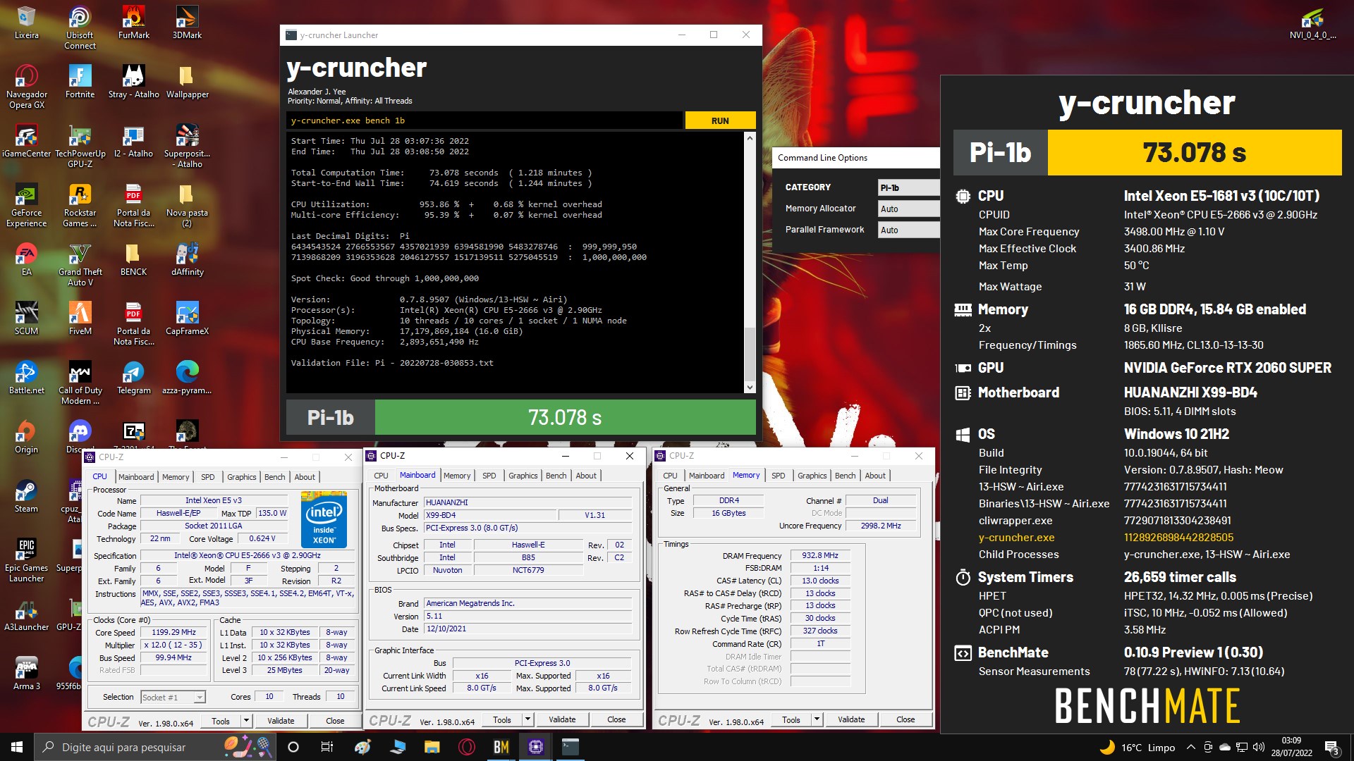Screen dimensions: 1354x761
Task: Open FurMark desktop icon
Action: click(133, 22)
